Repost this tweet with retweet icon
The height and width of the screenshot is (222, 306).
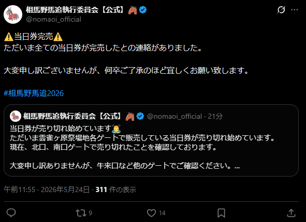(81, 213)
